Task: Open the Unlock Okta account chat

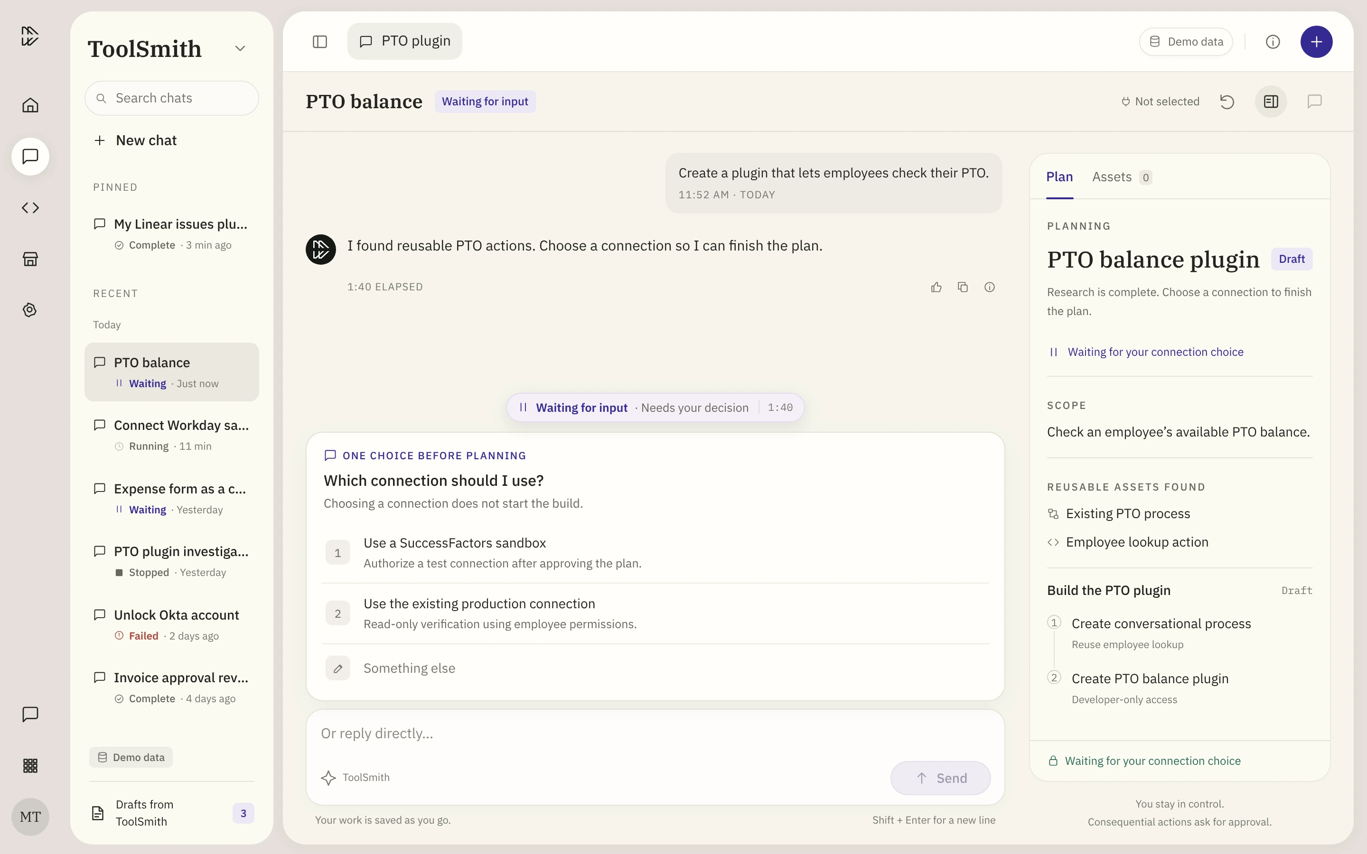Action: click(172, 625)
